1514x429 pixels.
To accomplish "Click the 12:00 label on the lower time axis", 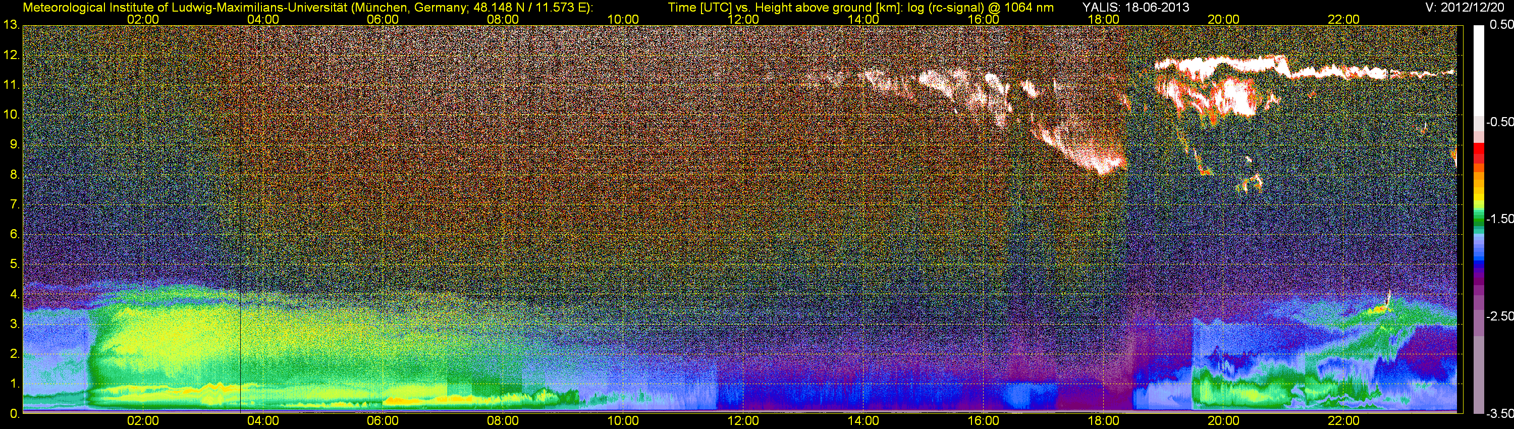I will click(743, 421).
